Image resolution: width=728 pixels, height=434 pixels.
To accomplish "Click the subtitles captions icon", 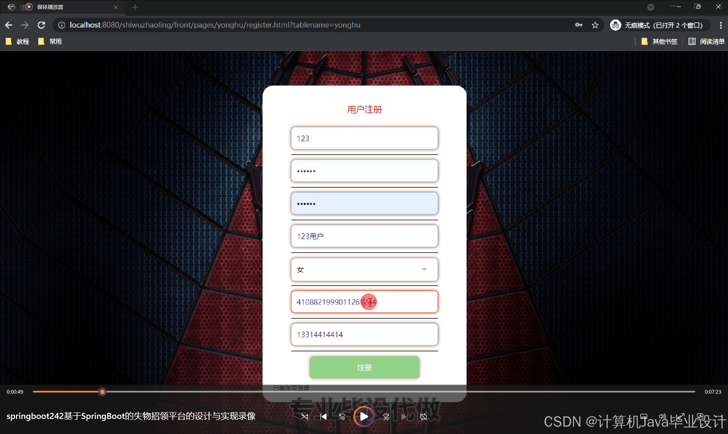I will (644, 416).
